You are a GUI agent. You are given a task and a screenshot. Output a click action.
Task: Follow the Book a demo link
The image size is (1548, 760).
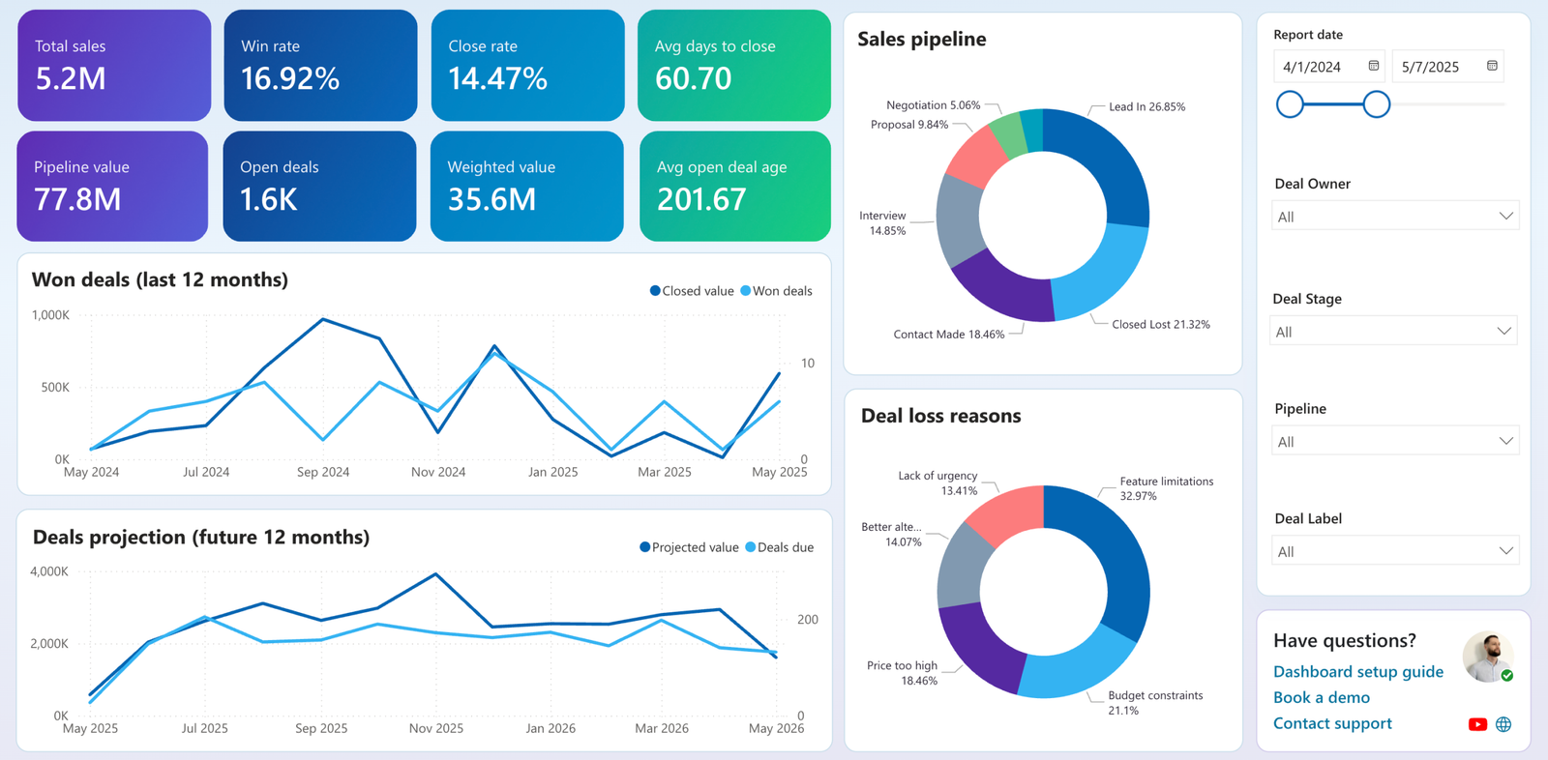pos(1322,697)
